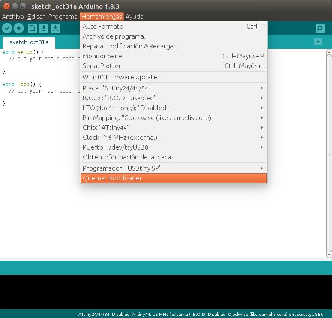332x318 pixels.
Task: Expand the LTO Disabled submenu
Action: (x=173, y=108)
